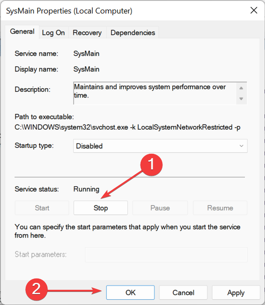265x305 pixels.
Task: Open the Log On tab
Action: 53,33
